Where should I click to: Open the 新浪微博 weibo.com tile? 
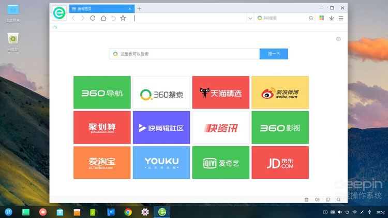(x=280, y=92)
